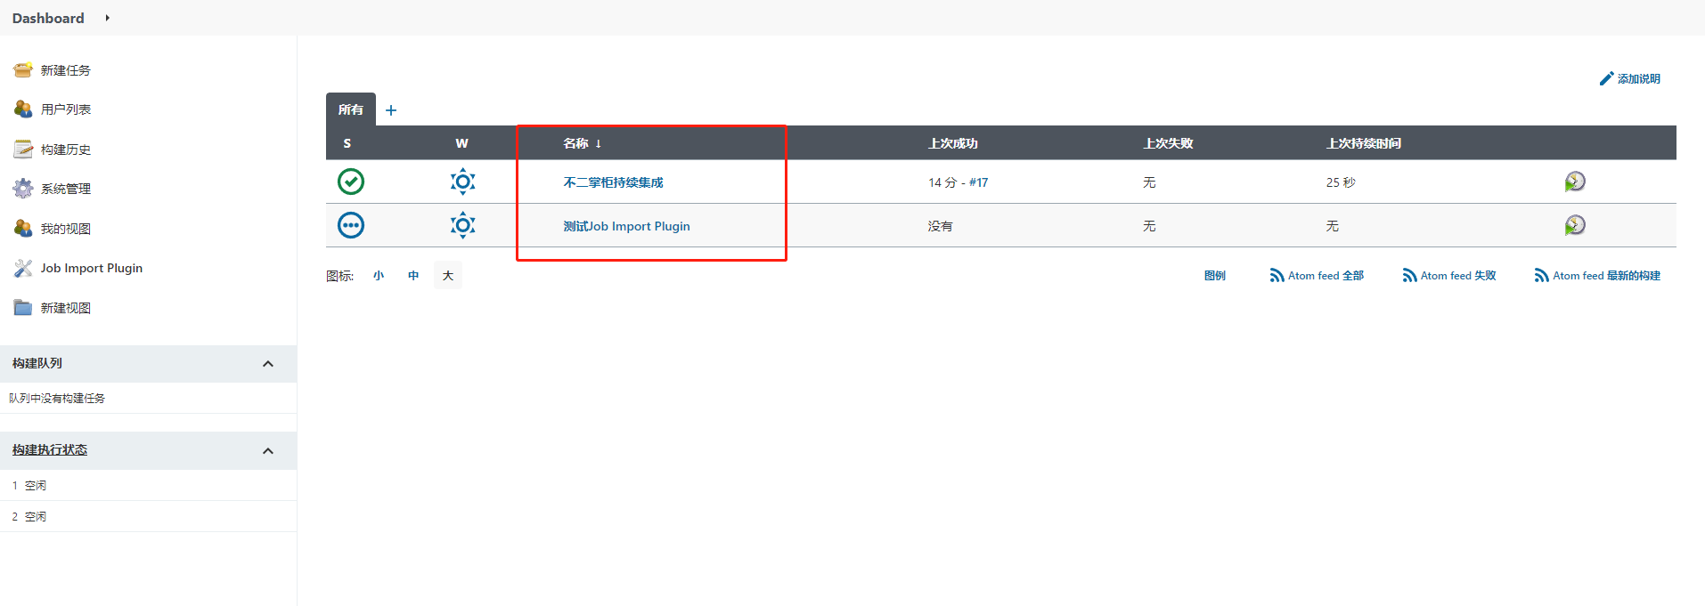Open the Atom feed 最新的构建 link
The image size is (1705, 606).
coord(1606,276)
